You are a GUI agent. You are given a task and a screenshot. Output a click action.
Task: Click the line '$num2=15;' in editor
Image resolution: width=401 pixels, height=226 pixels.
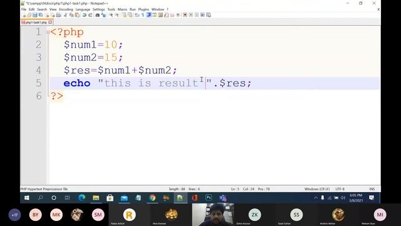93,57
